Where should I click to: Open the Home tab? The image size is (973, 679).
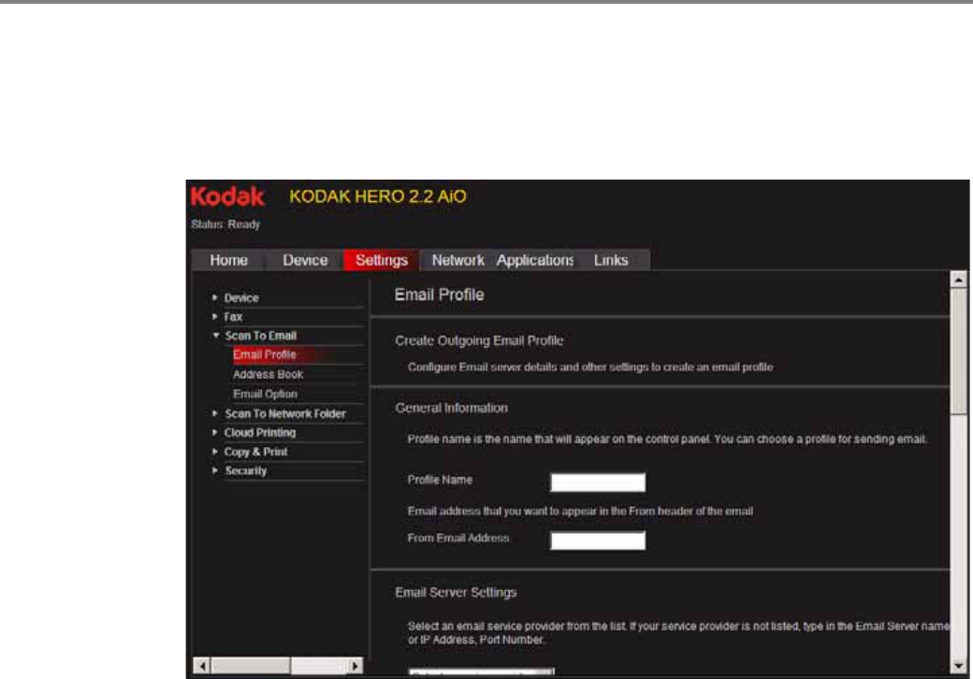[x=228, y=260]
